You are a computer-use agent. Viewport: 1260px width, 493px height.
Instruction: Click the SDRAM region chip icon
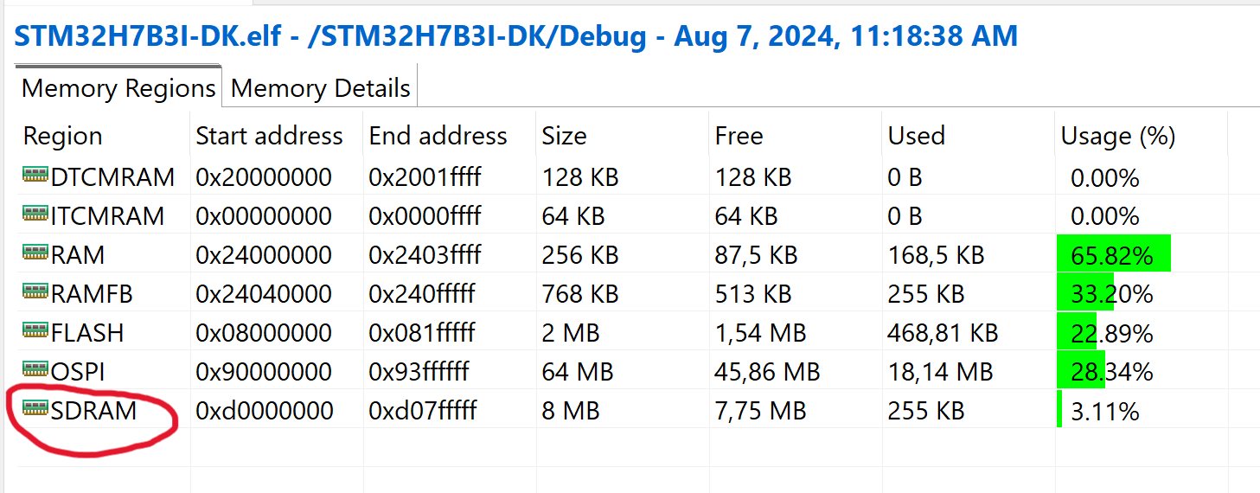point(35,409)
